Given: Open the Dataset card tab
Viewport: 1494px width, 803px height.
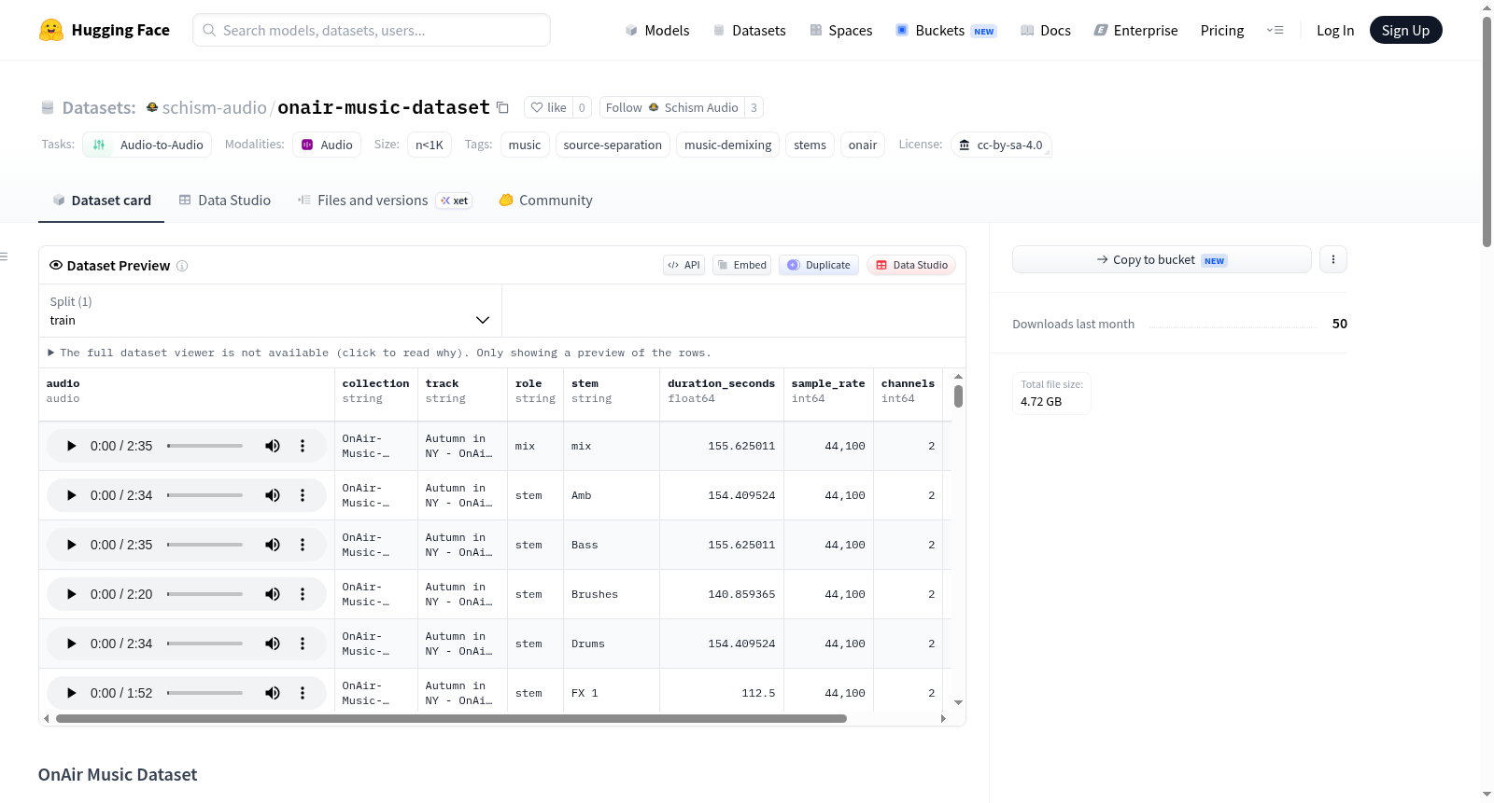Looking at the screenshot, I should [101, 201].
